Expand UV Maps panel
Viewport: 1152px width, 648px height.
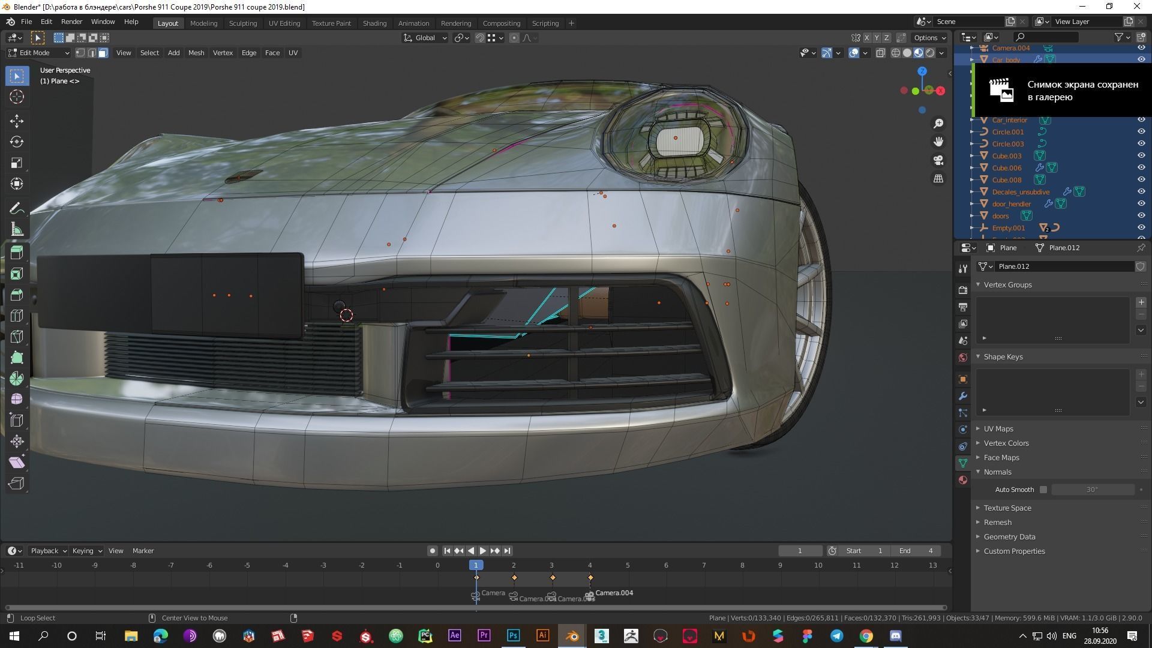[998, 428]
